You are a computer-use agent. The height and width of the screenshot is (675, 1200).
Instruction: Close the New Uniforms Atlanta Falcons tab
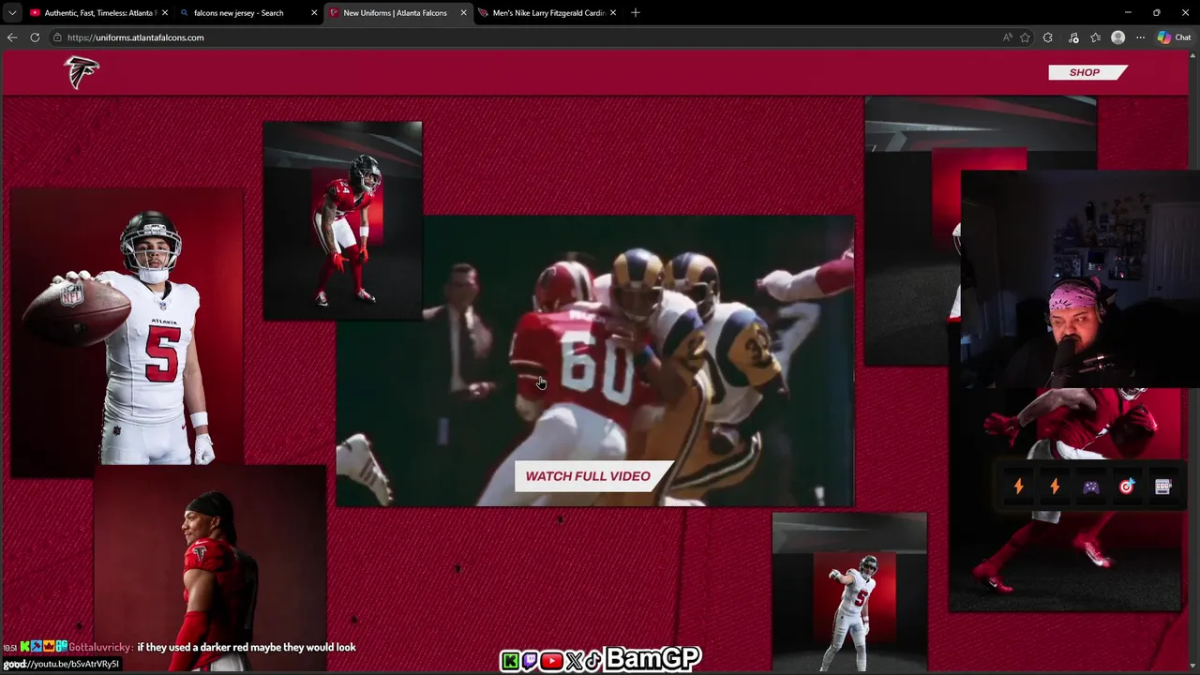(x=463, y=13)
